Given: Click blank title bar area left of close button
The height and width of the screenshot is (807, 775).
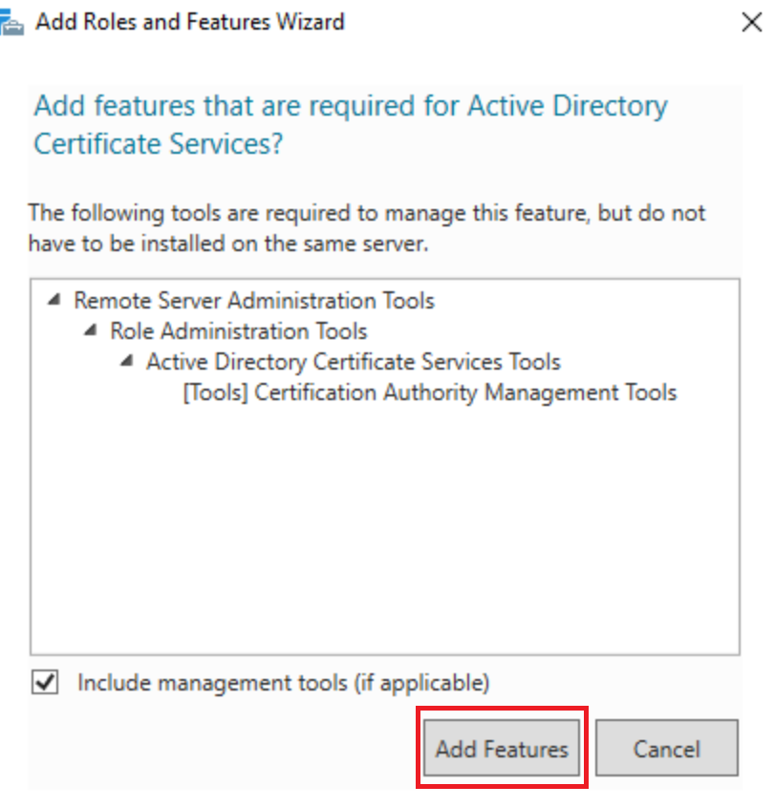Looking at the screenshot, I should (x=541, y=23).
